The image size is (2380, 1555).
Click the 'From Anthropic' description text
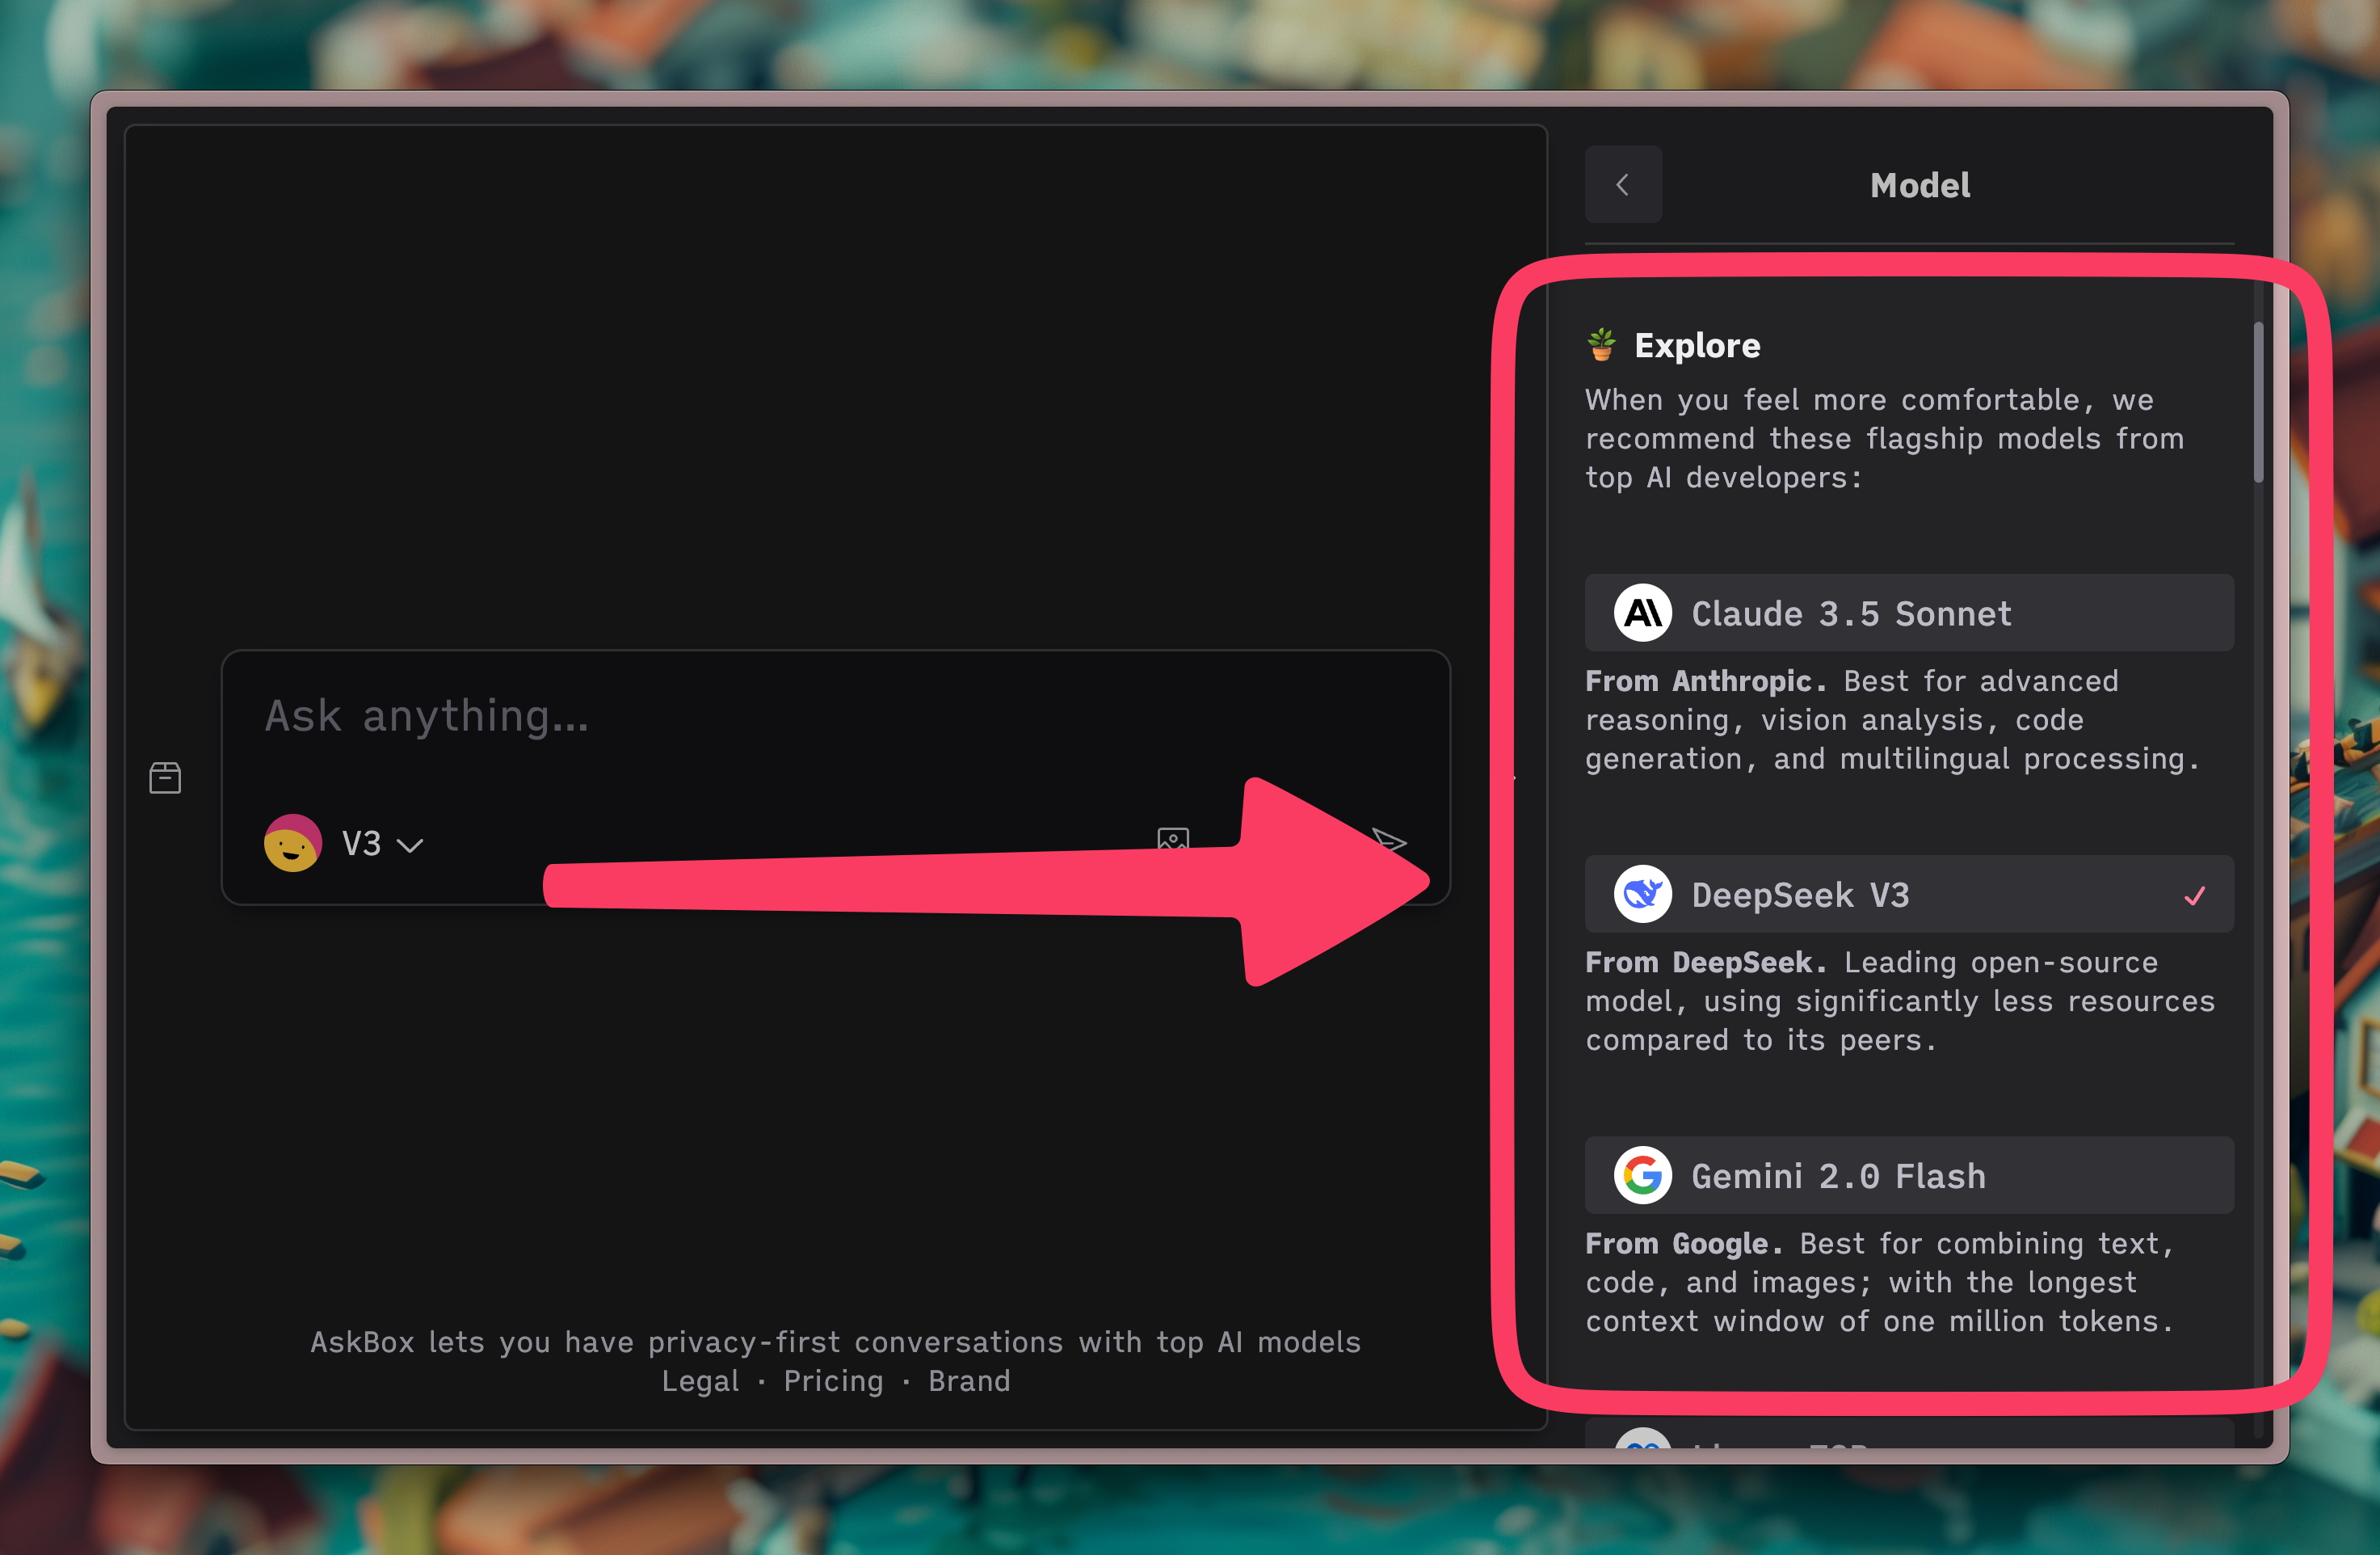tap(1893, 719)
